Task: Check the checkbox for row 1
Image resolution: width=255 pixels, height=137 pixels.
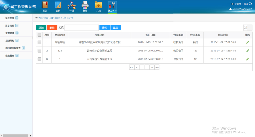Action: (39, 42)
